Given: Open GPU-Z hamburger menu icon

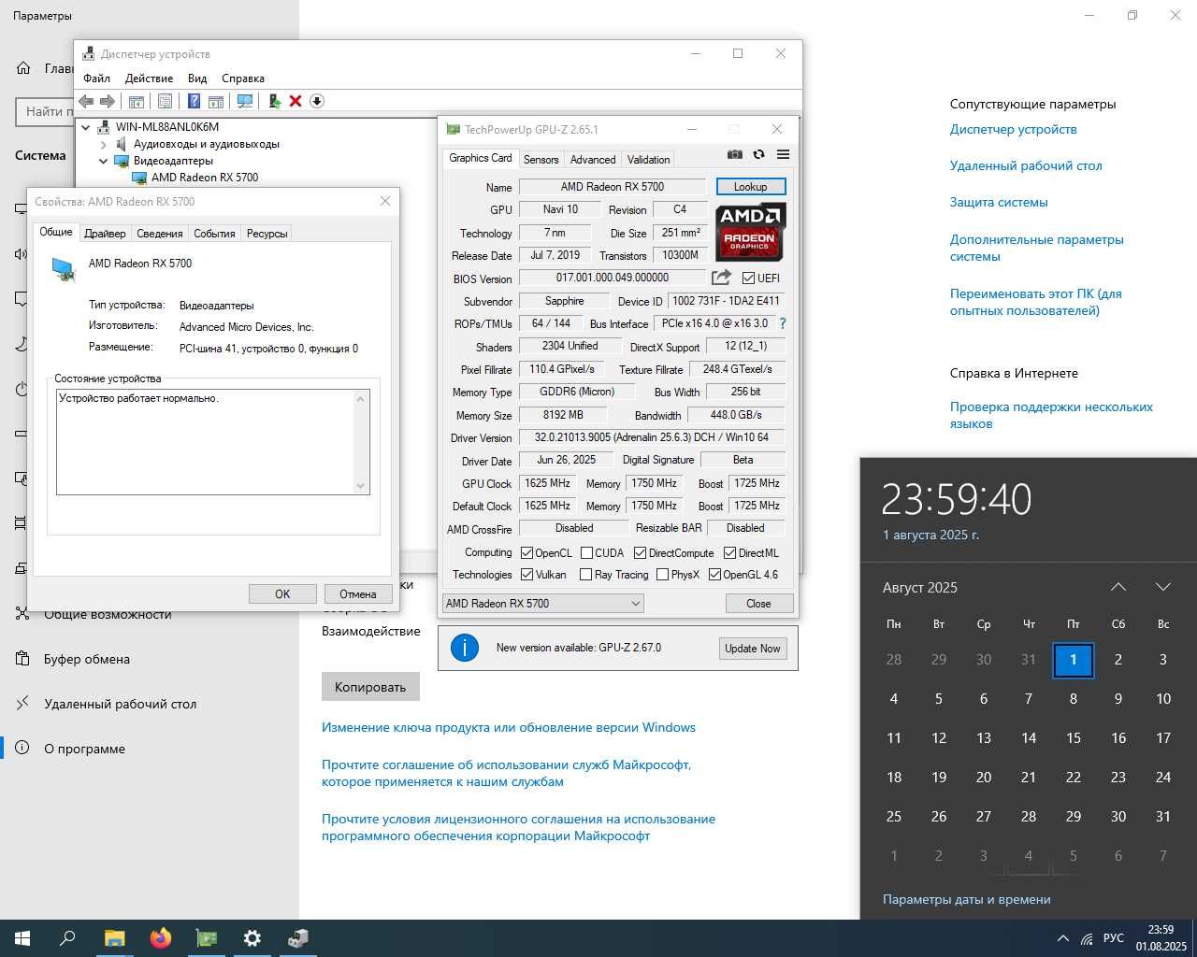Looking at the screenshot, I should tap(784, 154).
